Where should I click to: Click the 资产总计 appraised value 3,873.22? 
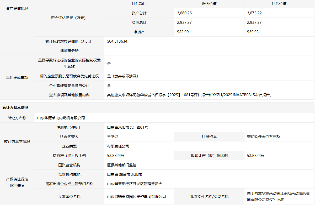pyautogui.click(x=256, y=13)
